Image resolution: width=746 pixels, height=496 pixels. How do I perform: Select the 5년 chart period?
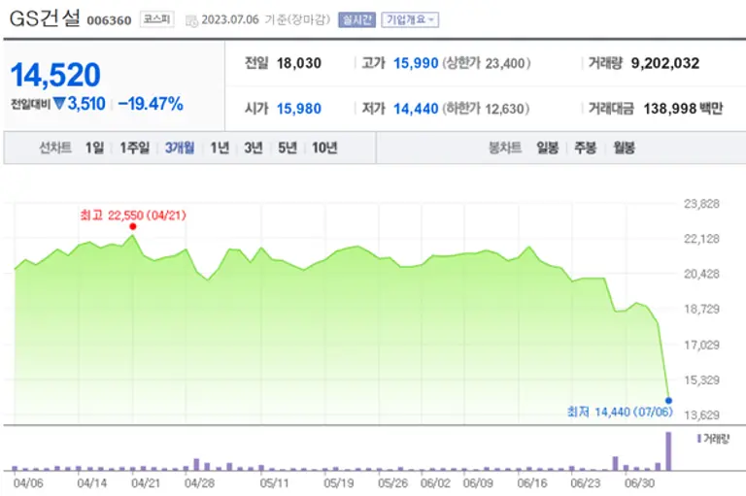coord(288,149)
